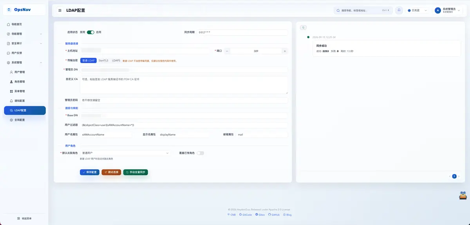Screen dimensions: 470x225
Task: Select 普通 LDAP transport encryption
Action: [89, 61]
